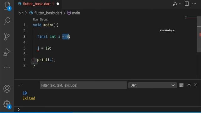
Task: Open the Explorer view icon
Action: pyautogui.click(x=7, y=6)
